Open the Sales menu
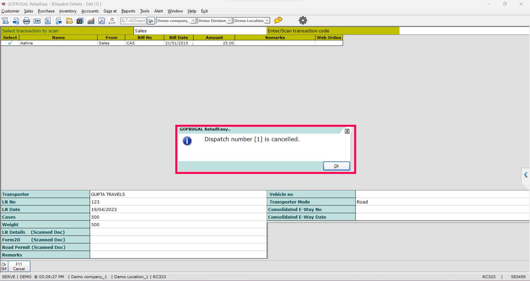Image resolution: width=530 pixels, height=281 pixels. 28,11
